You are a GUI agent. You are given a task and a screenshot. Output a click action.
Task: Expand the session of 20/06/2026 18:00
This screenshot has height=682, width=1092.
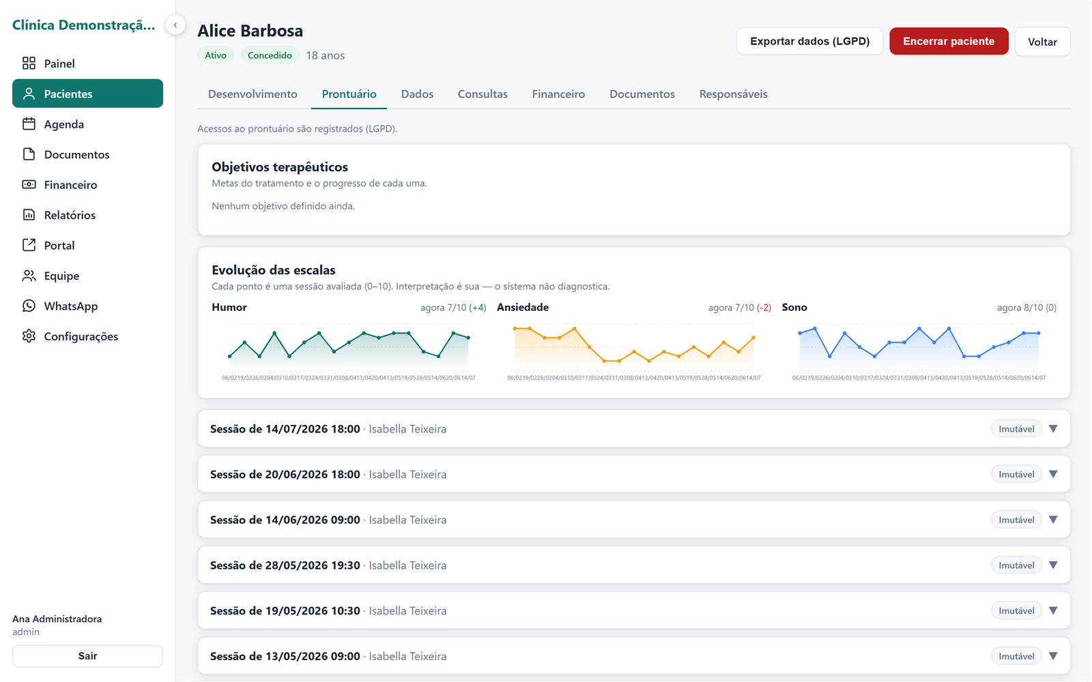click(x=1053, y=474)
